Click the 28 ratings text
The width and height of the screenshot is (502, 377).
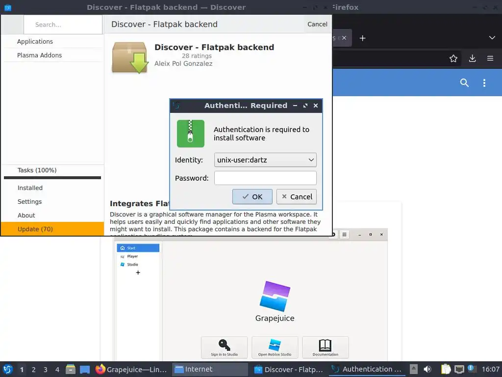point(197,56)
